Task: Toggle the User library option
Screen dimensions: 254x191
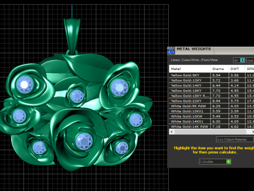Action: pyautogui.click(x=250, y=60)
